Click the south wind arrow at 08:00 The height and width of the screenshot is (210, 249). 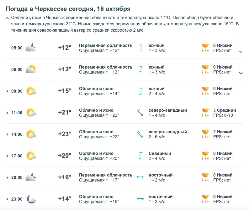click(140, 91)
